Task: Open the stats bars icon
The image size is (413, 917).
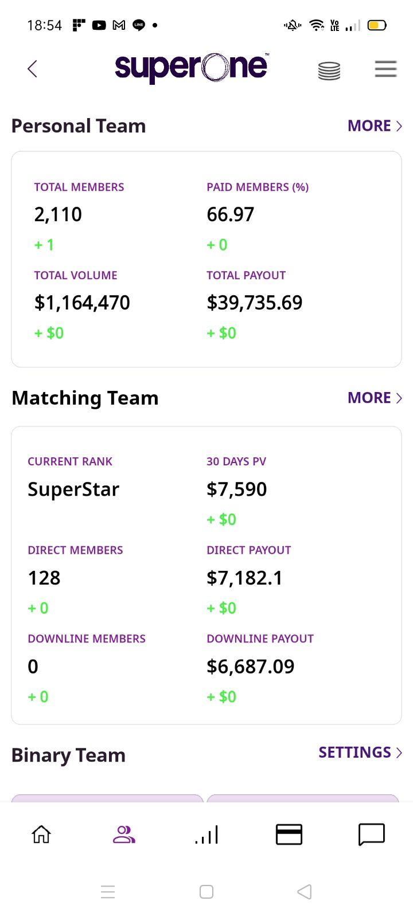Action: click(x=206, y=834)
